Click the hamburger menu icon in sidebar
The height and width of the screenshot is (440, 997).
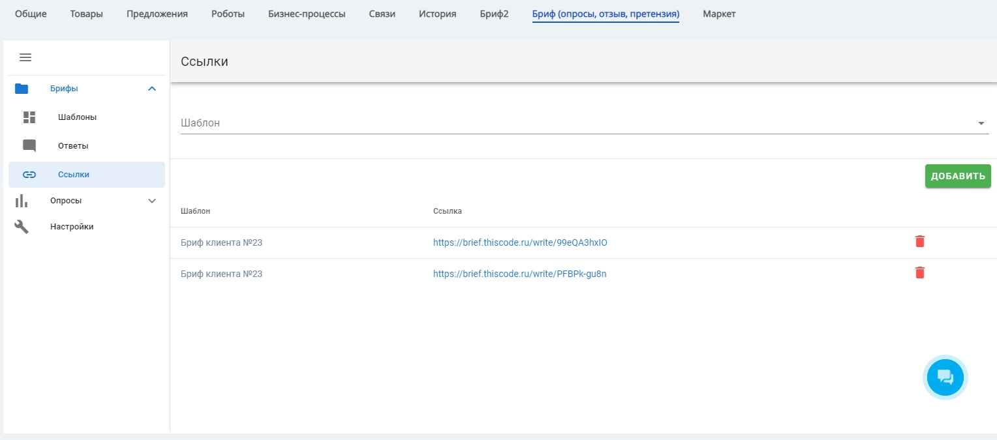25,57
